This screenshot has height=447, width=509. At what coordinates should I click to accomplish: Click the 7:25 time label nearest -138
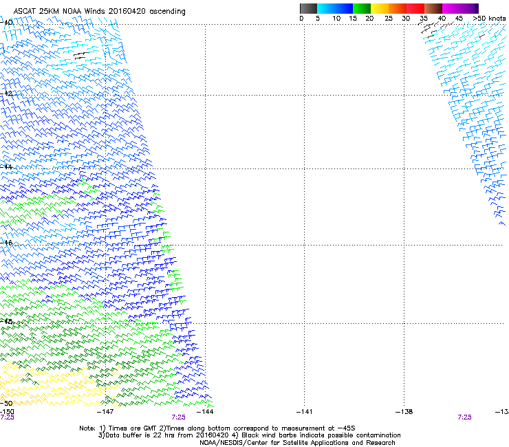coord(464,417)
